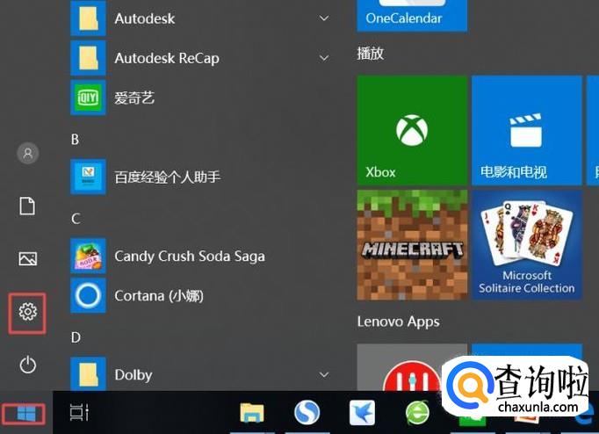Select the 百度经验个人助手 label

pyautogui.click(x=168, y=177)
